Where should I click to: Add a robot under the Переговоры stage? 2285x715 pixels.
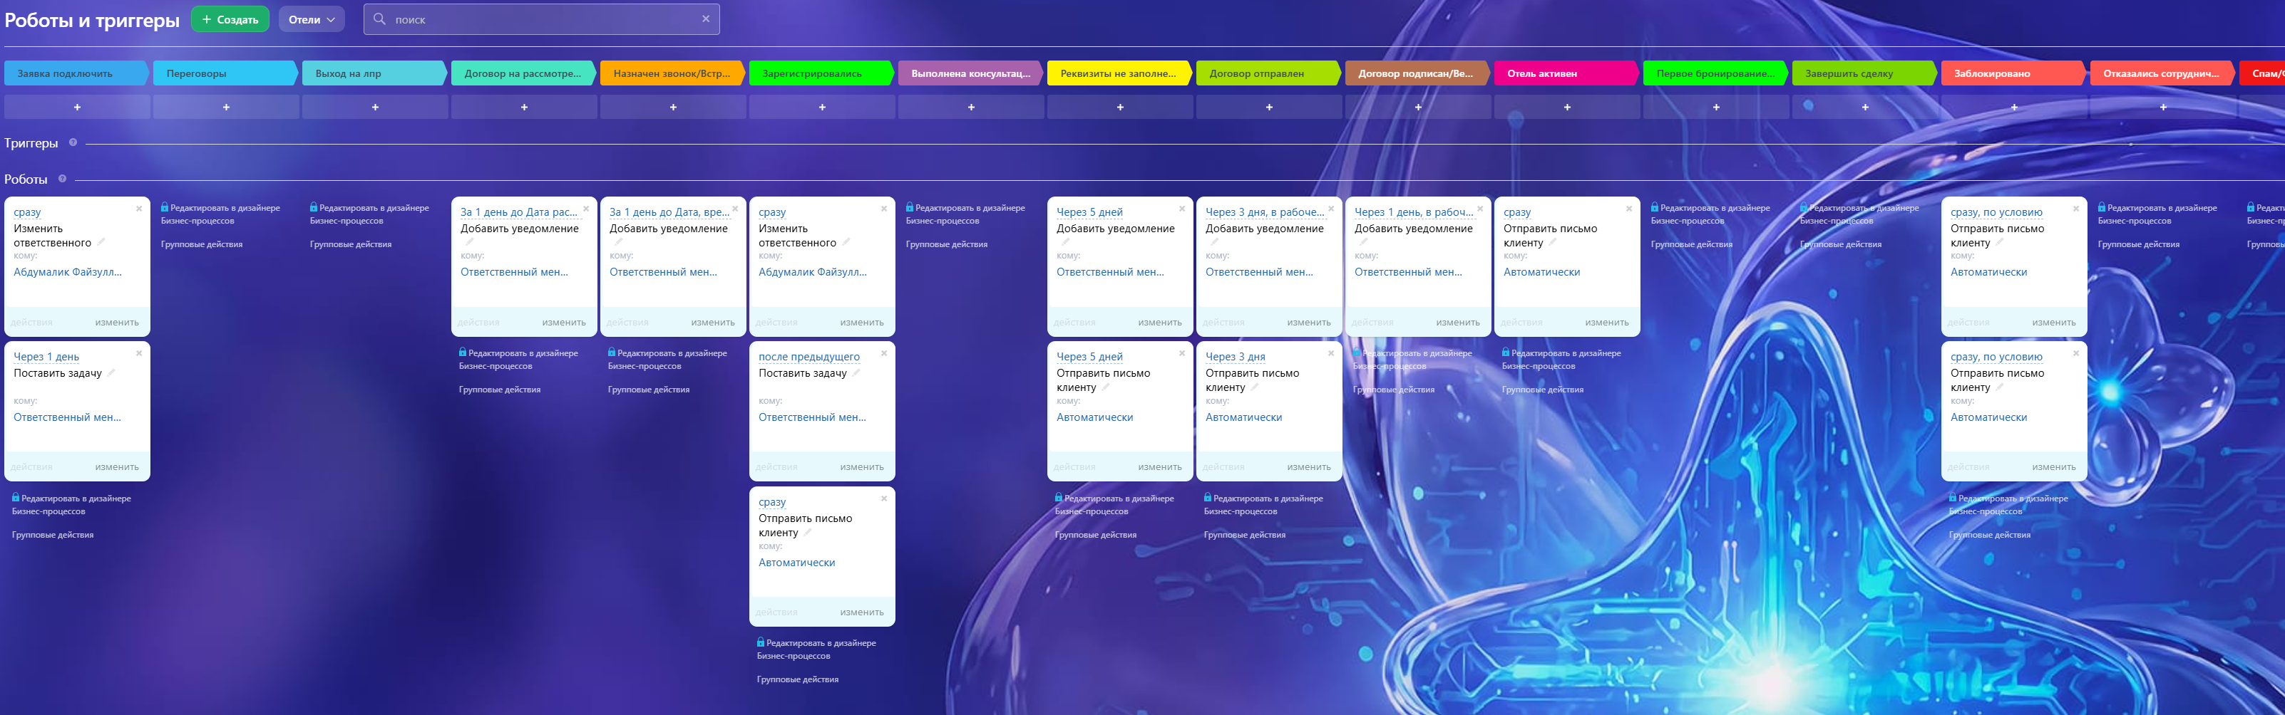[226, 108]
